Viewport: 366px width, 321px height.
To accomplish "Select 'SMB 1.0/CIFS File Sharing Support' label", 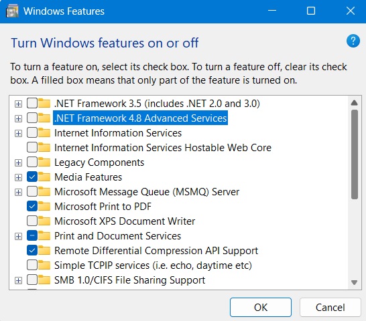I will 130,280.
